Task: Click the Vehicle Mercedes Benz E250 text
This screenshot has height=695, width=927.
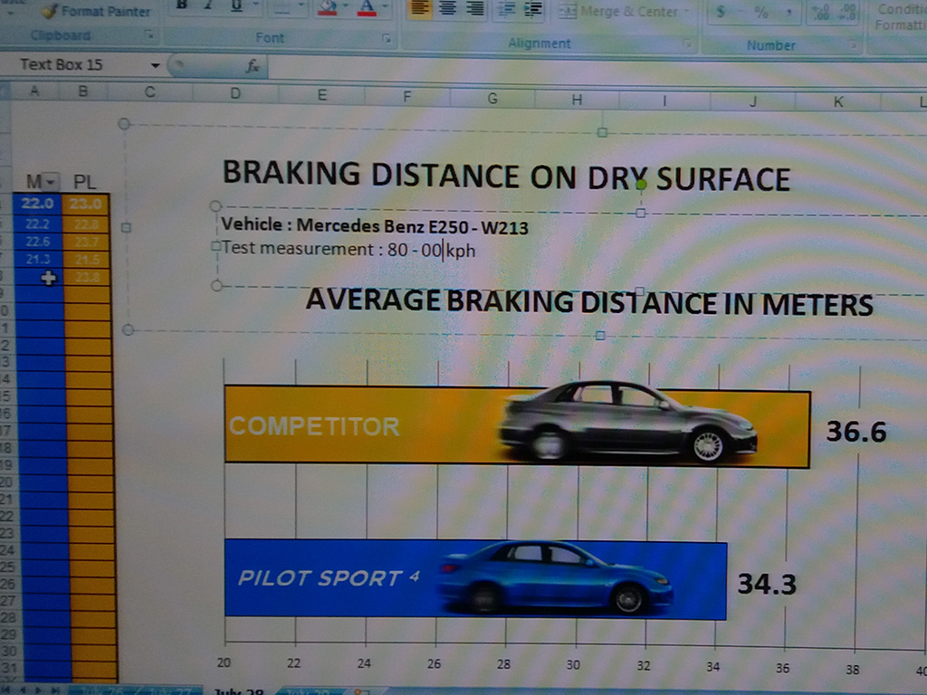Action: click(375, 225)
